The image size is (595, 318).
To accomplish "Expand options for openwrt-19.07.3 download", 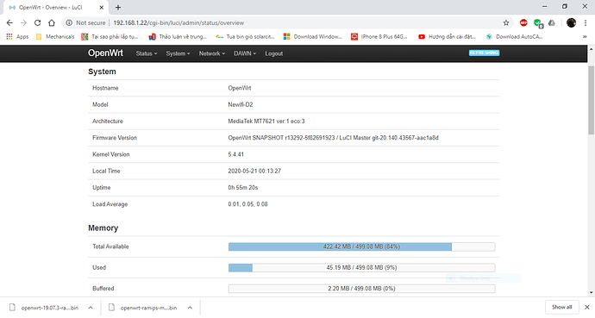I will [91, 308].
